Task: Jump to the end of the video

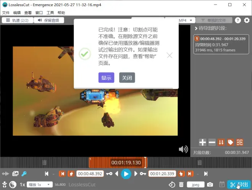Action: (206, 174)
